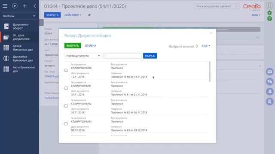275x154 pixels.
Task: Click the command line search field
Action: point(217,6)
